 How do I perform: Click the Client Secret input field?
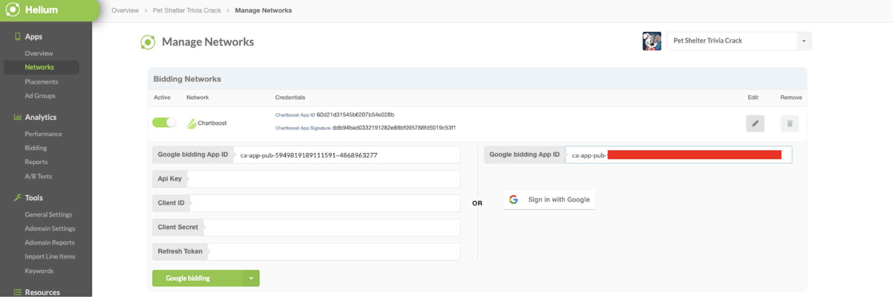coord(332,227)
